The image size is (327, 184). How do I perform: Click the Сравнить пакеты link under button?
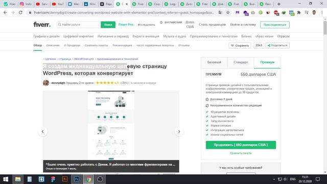[x=241, y=153]
